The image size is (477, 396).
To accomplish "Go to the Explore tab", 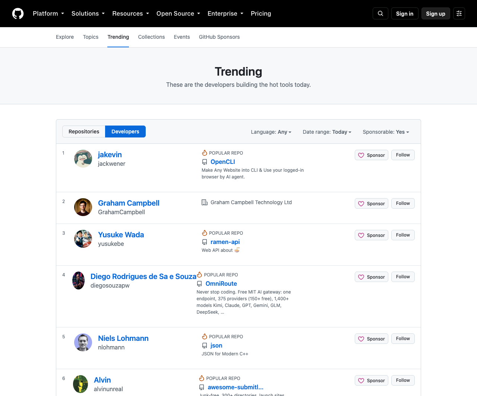I will 65,37.
